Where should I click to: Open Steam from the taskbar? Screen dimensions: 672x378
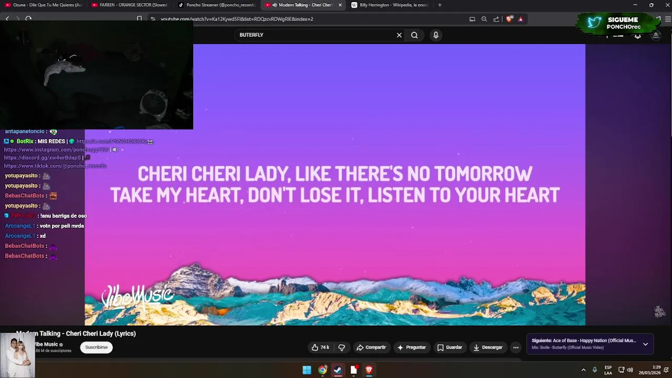pos(338,370)
